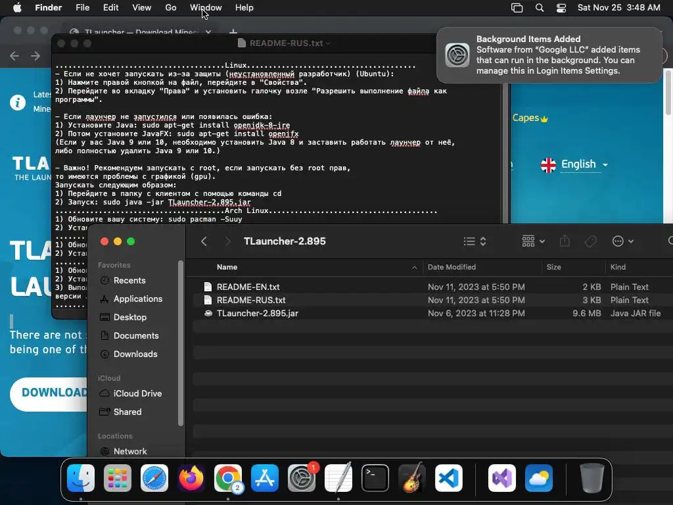Select Documents in the Finder sidebar
Viewport: 673px width, 505px height.
[x=135, y=336]
